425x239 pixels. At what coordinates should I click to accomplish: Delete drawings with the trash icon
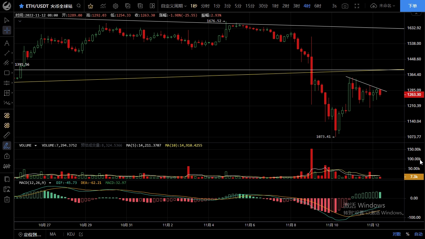coord(7,199)
